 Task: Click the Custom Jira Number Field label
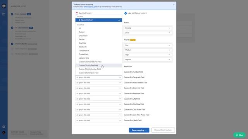click(x=133, y=72)
